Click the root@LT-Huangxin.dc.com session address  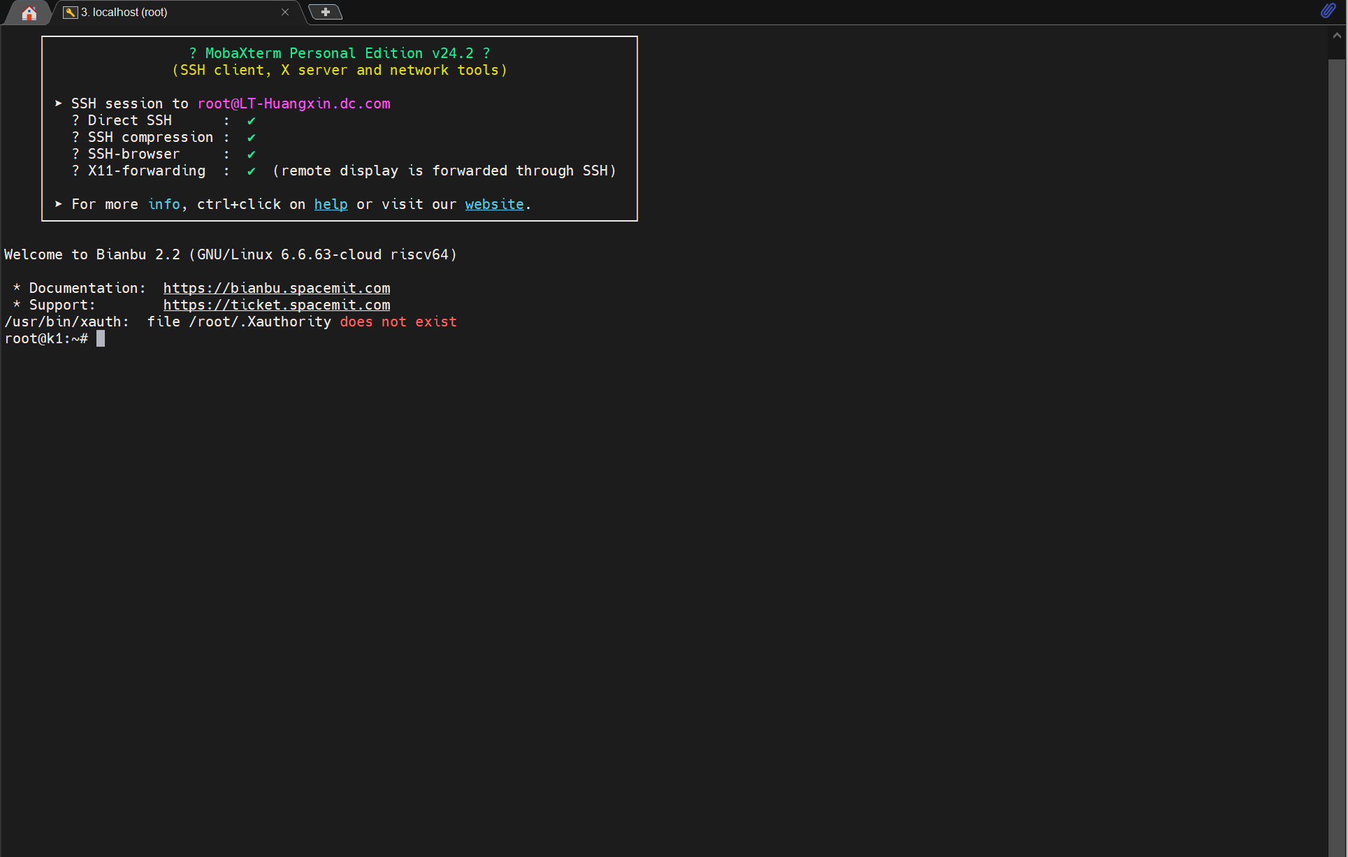pos(293,103)
